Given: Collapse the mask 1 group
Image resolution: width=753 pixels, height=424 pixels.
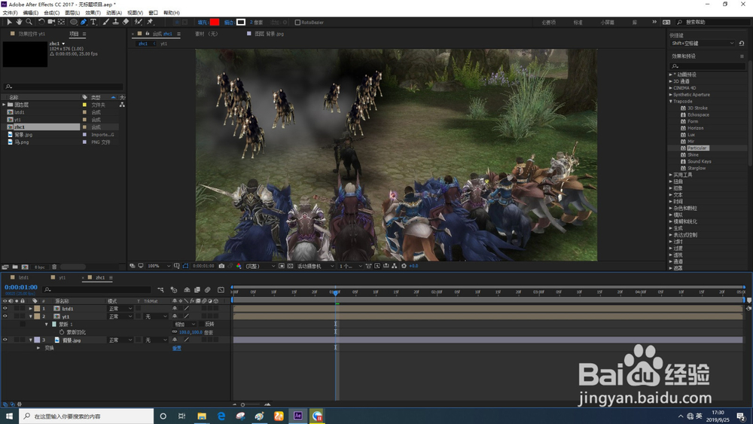Looking at the screenshot, I should 47,324.
